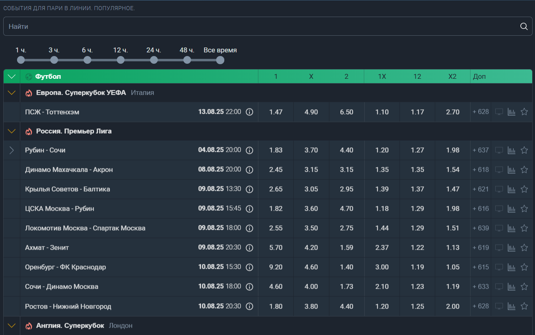The image size is (535, 335).
Task: Open Сочи - Динамо Москва match page
Action: (x=62, y=287)
